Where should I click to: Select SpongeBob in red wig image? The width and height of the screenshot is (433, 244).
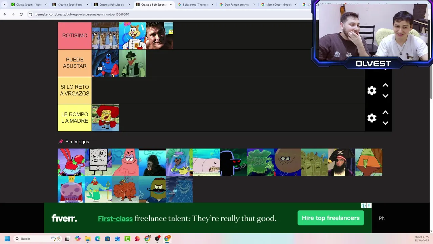point(105,118)
